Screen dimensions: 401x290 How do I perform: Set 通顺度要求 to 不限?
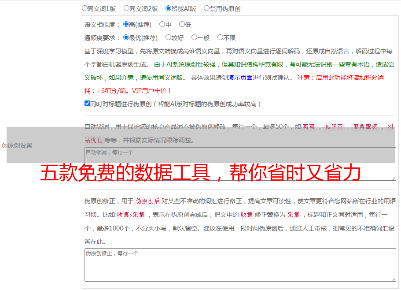(x=220, y=37)
